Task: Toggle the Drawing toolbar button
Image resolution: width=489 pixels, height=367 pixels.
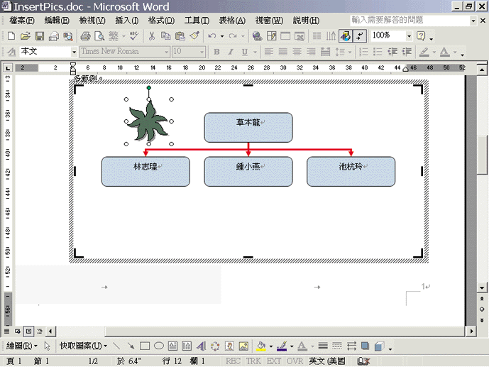Action: (346, 36)
